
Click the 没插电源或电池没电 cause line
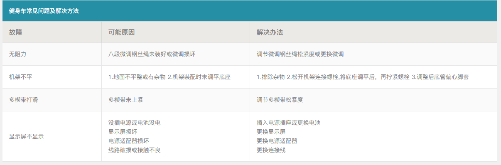pyautogui.click(x=134, y=123)
